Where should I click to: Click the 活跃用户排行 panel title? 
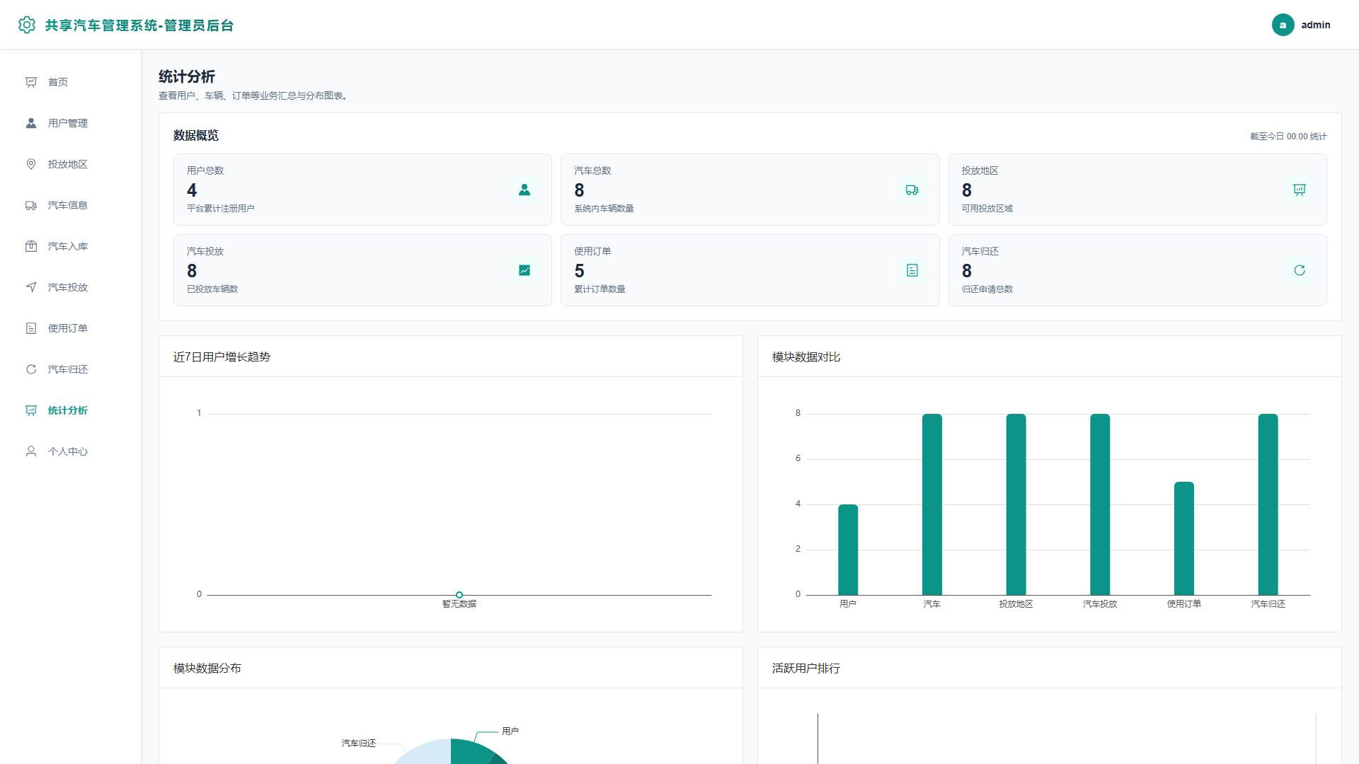tap(806, 668)
